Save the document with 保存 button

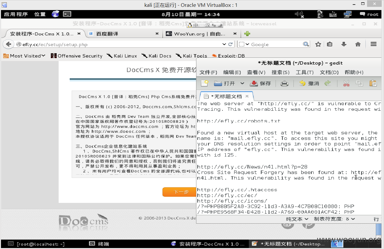point(260,83)
